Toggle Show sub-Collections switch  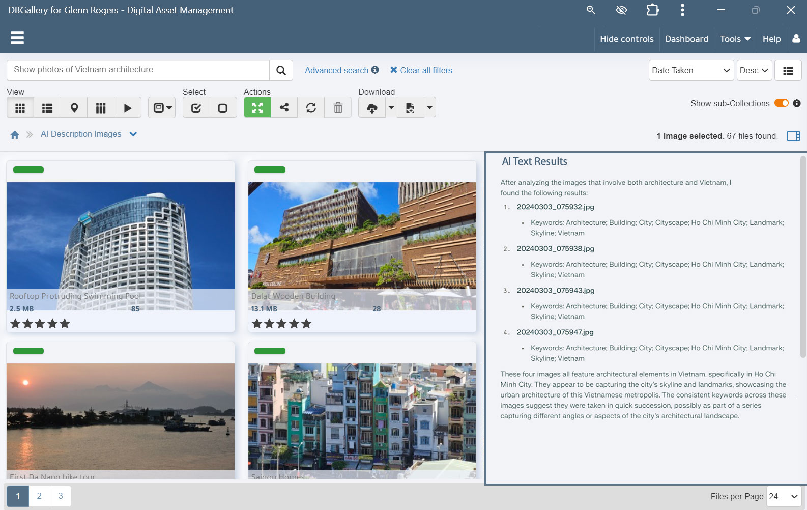[x=782, y=103]
